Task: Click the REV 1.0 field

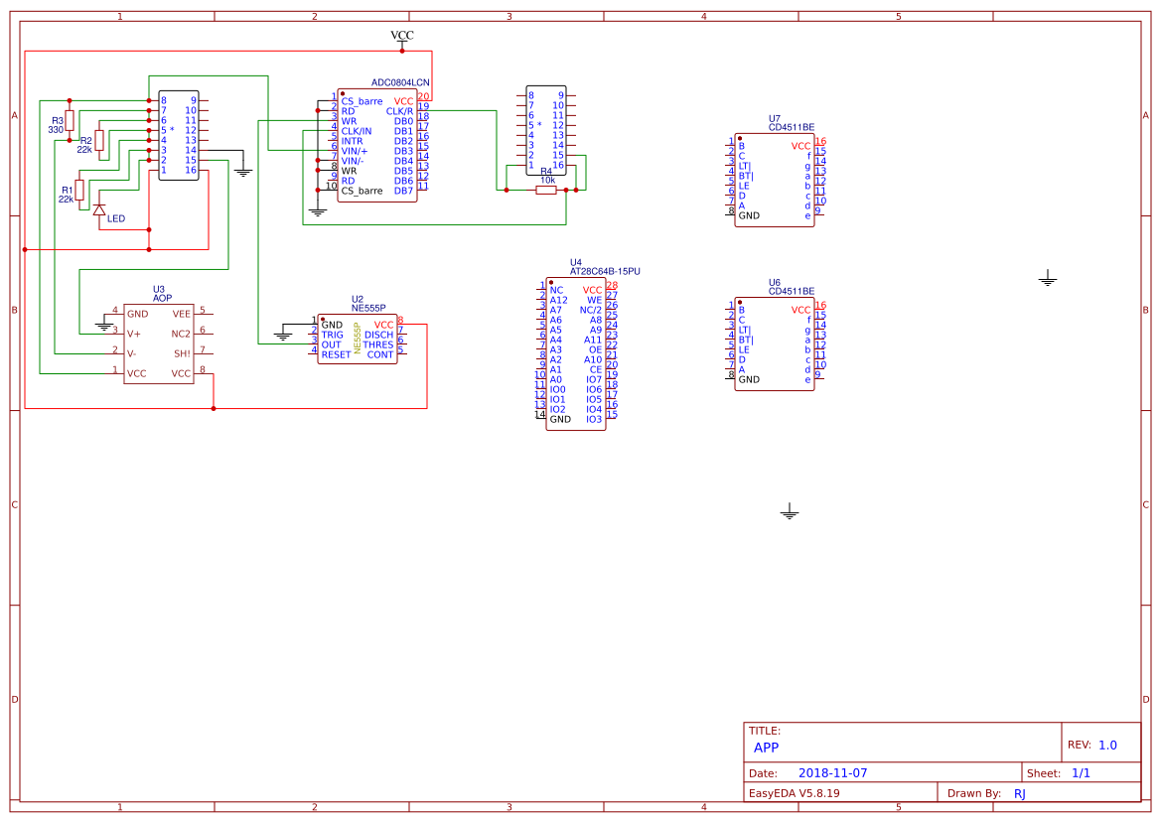Action: pos(1106,745)
